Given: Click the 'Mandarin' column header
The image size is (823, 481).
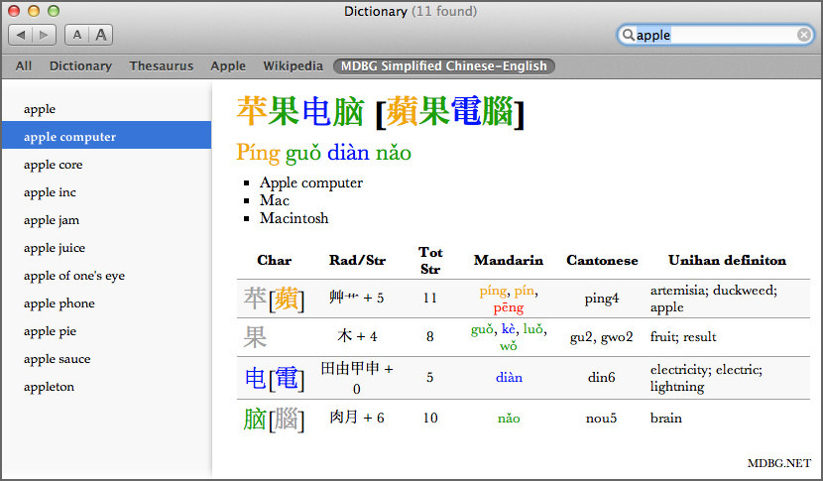Looking at the screenshot, I should tap(508, 261).
